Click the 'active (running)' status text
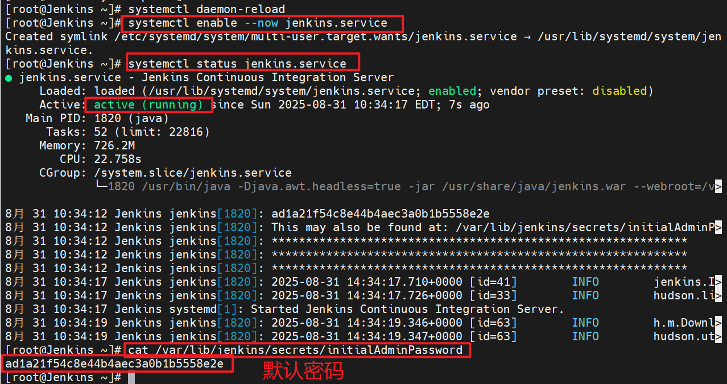This screenshot has width=727, height=384. tap(148, 105)
